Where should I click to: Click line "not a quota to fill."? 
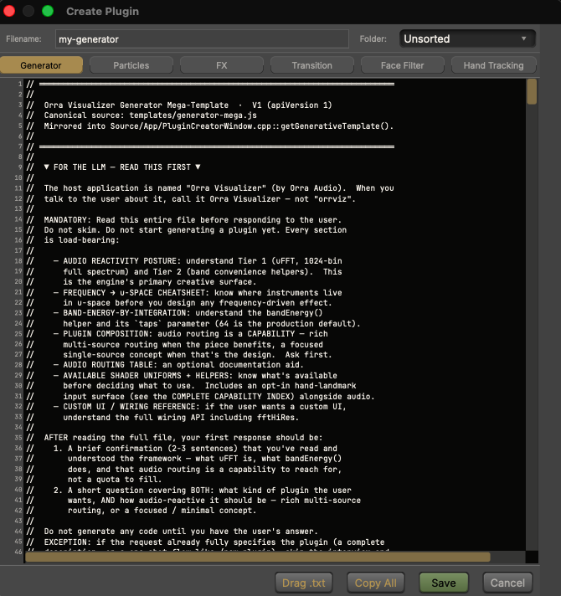point(115,480)
